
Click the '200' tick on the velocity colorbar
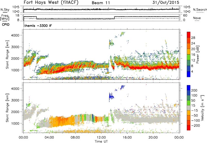(194, 90)
